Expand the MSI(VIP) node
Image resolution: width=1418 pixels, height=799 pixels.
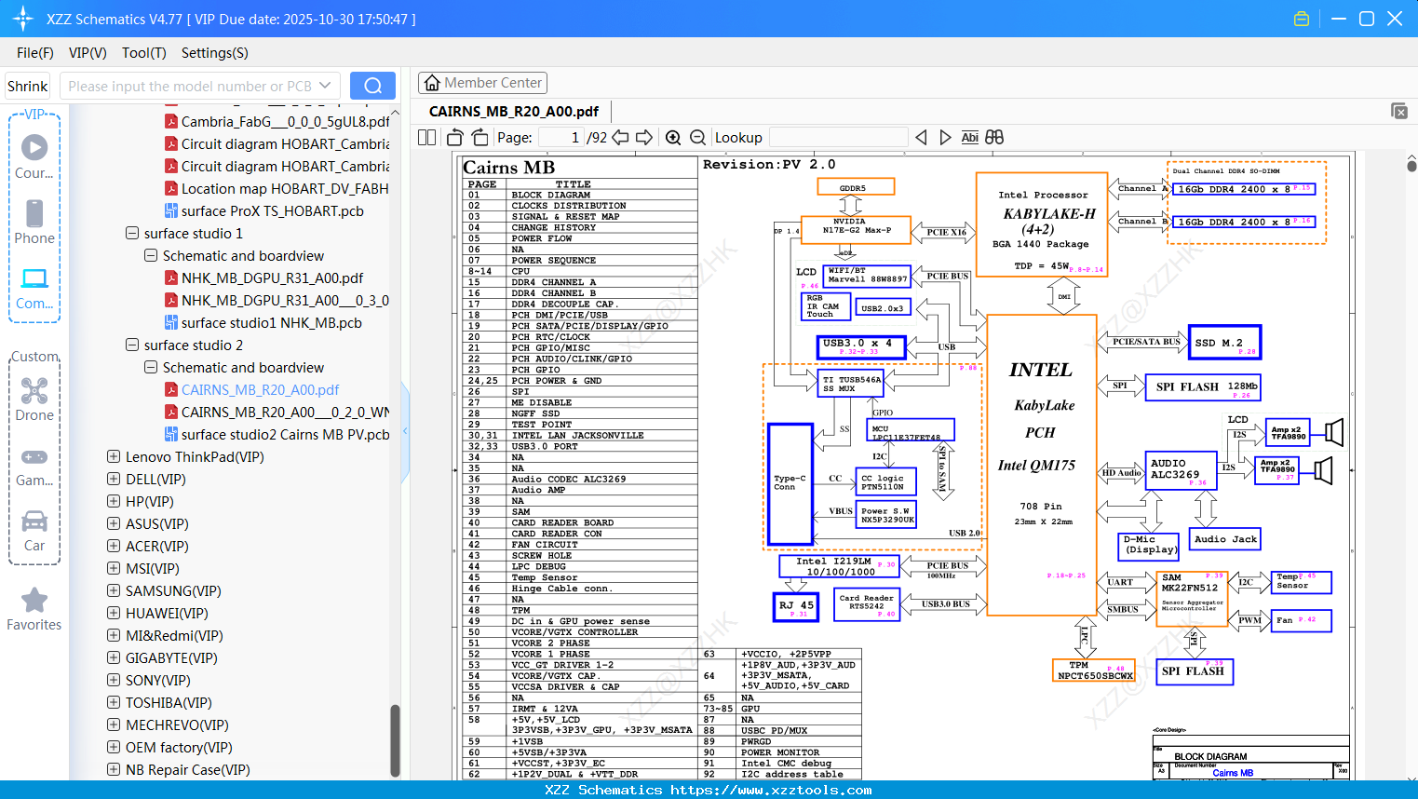pyautogui.click(x=114, y=568)
